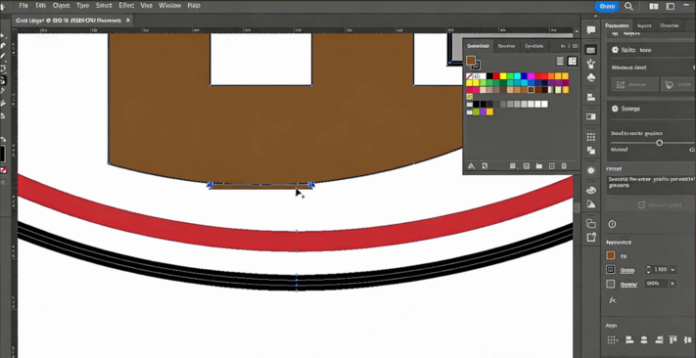
Task: Open the Effect menu
Action: [126, 6]
